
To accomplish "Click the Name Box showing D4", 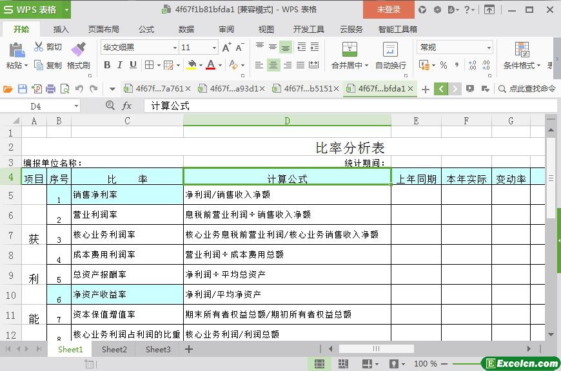I will [45, 106].
